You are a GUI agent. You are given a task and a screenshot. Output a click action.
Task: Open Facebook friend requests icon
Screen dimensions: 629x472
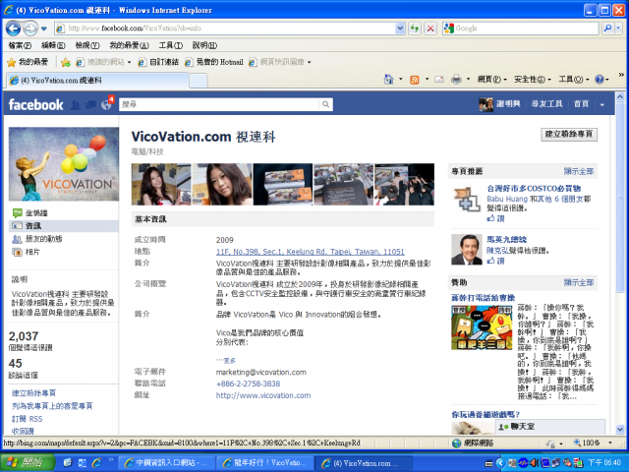[x=76, y=105]
